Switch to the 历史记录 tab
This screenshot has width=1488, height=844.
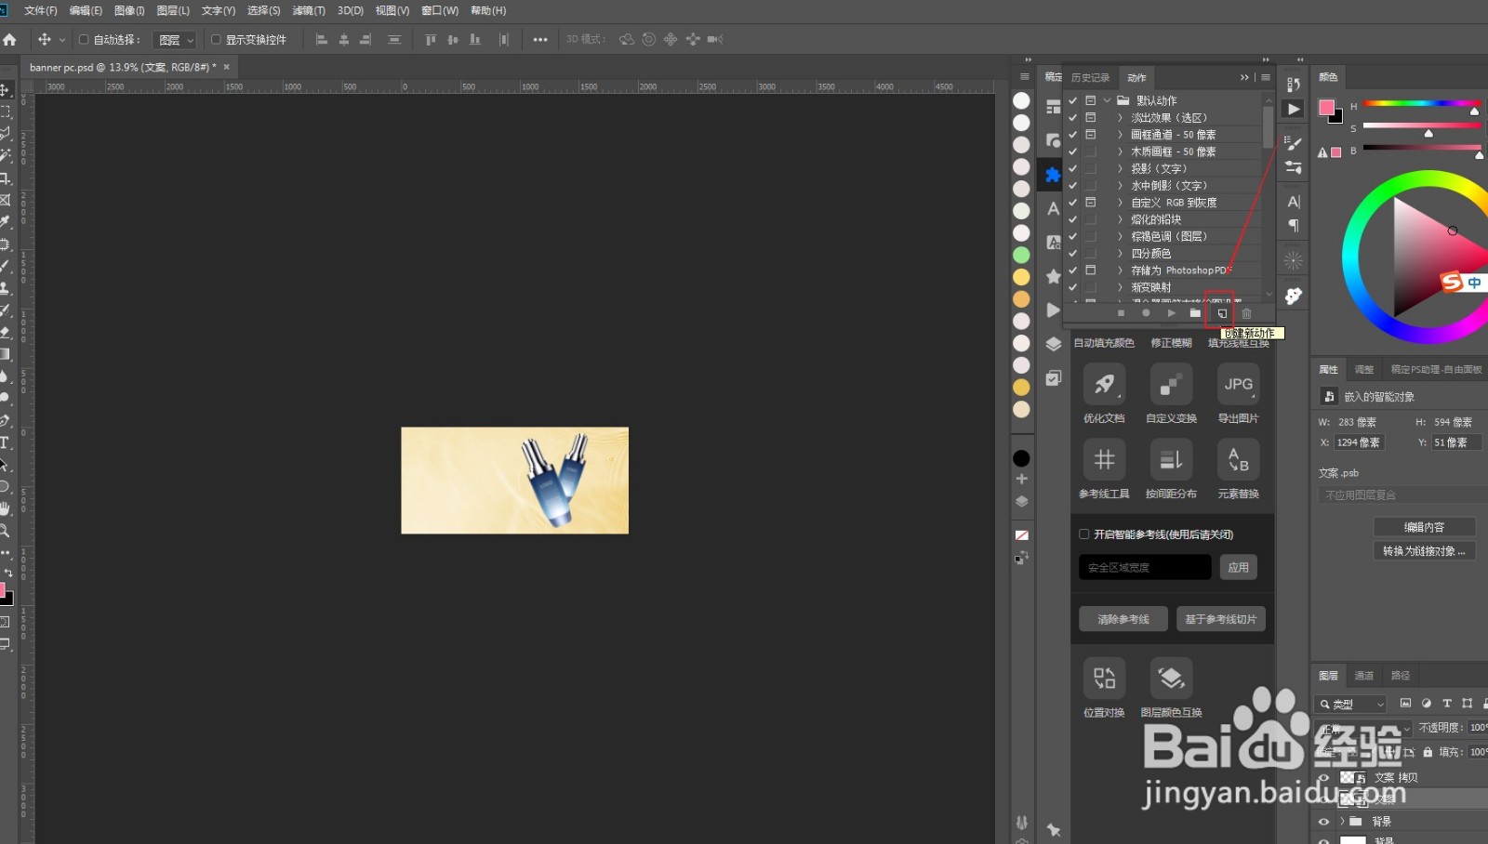coord(1090,77)
